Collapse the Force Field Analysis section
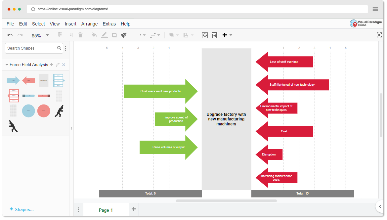The width and height of the screenshot is (387, 220). coord(7,65)
